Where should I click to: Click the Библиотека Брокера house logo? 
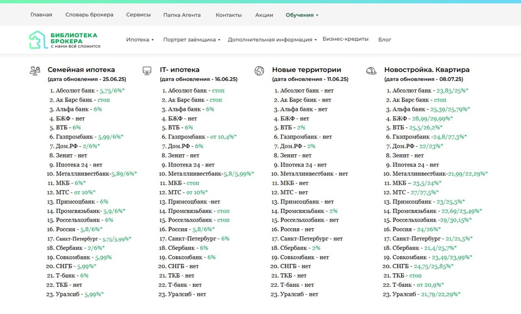pyautogui.click(x=38, y=39)
